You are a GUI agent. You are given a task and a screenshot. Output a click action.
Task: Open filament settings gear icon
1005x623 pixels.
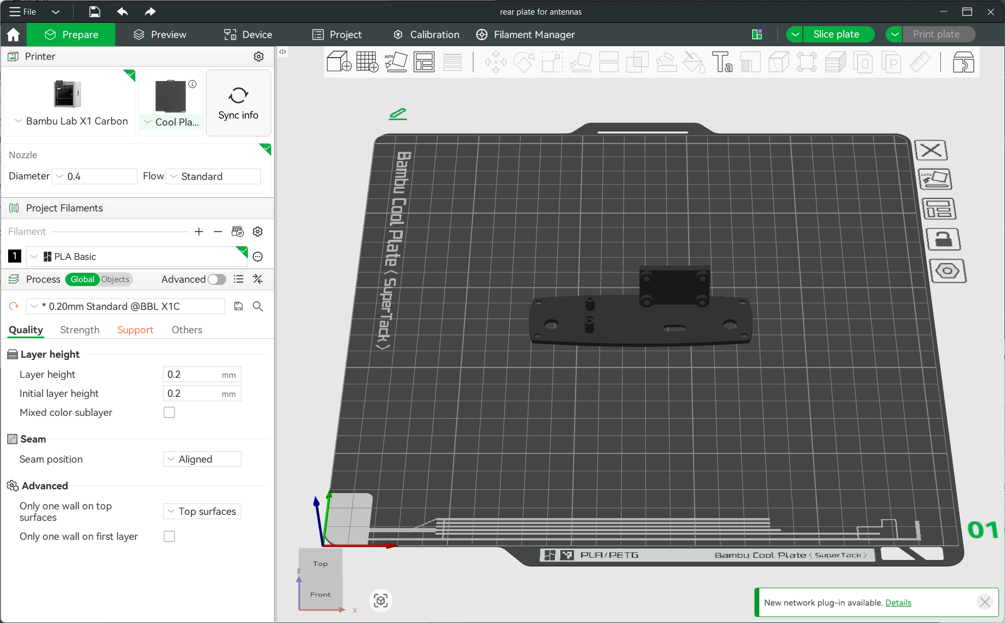(x=258, y=232)
